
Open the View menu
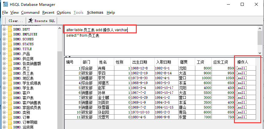pos(14,13)
